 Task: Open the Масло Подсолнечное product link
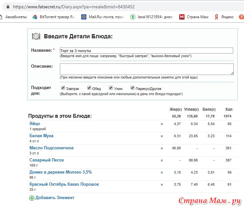pyautogui.click(x=52, y=148)
